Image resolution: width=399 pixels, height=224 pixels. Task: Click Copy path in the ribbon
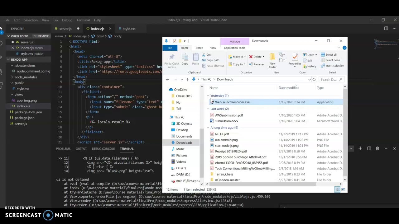tap(210, 60)
